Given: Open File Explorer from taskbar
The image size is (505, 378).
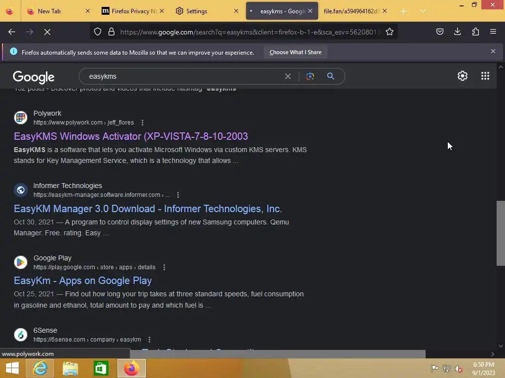Looking at the screenshot, I should [x=70, y=368].
